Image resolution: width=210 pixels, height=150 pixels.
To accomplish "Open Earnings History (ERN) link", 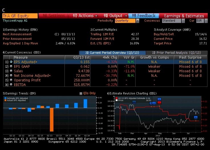I will 20,30.
